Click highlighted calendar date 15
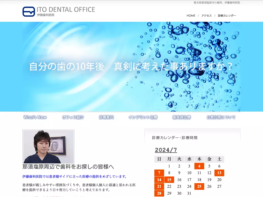Viewport: 263px width, 197px height. (169, 180)
